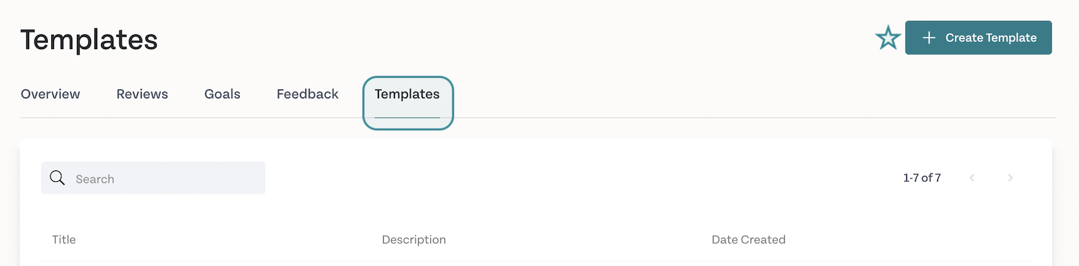This screenshot has height=266, width=1079.
Task: Click the plus icon in Create Template
Action: pos(929,38)
